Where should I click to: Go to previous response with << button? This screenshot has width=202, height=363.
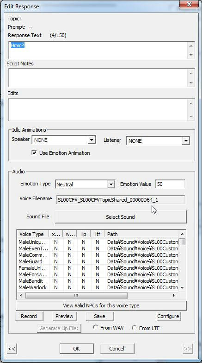[12, 349]
